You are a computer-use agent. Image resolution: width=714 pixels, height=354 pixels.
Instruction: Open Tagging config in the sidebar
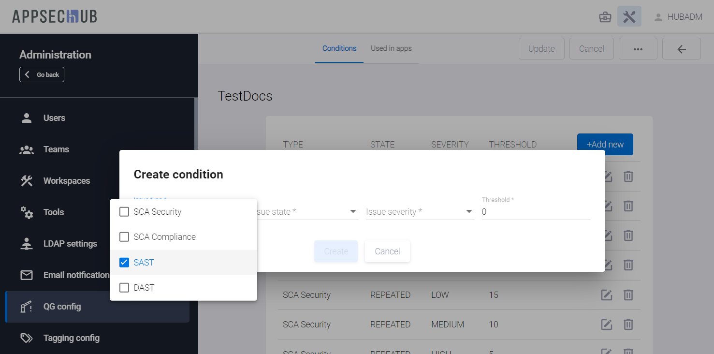(71, 338)
